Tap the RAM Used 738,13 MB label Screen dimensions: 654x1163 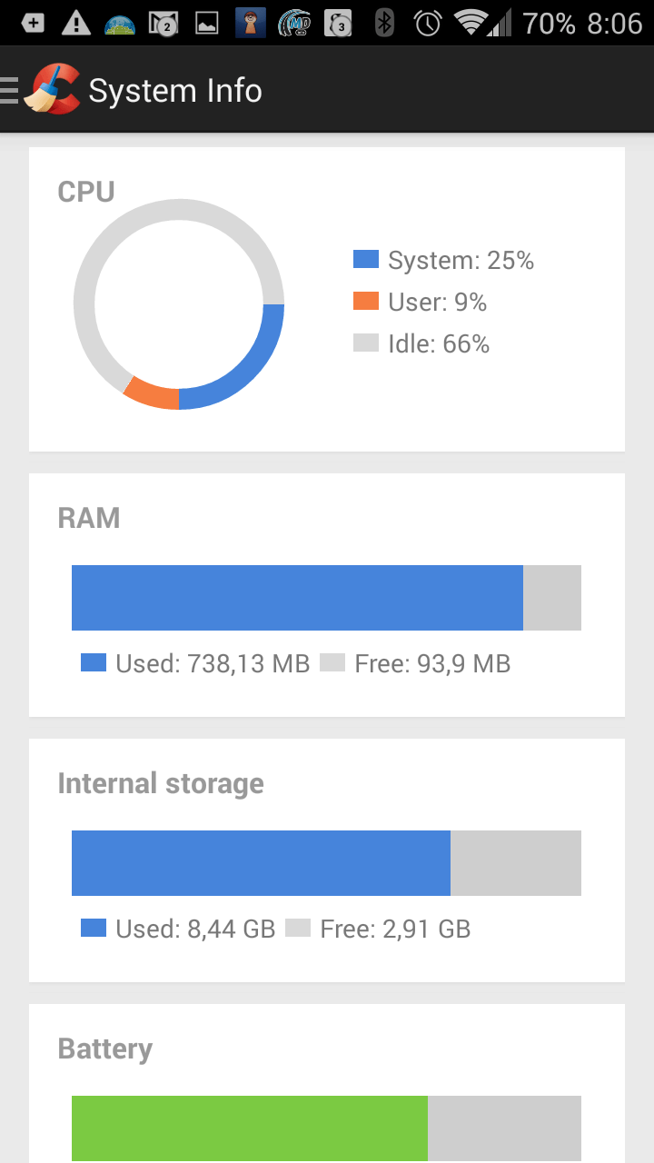click(213, 663)
